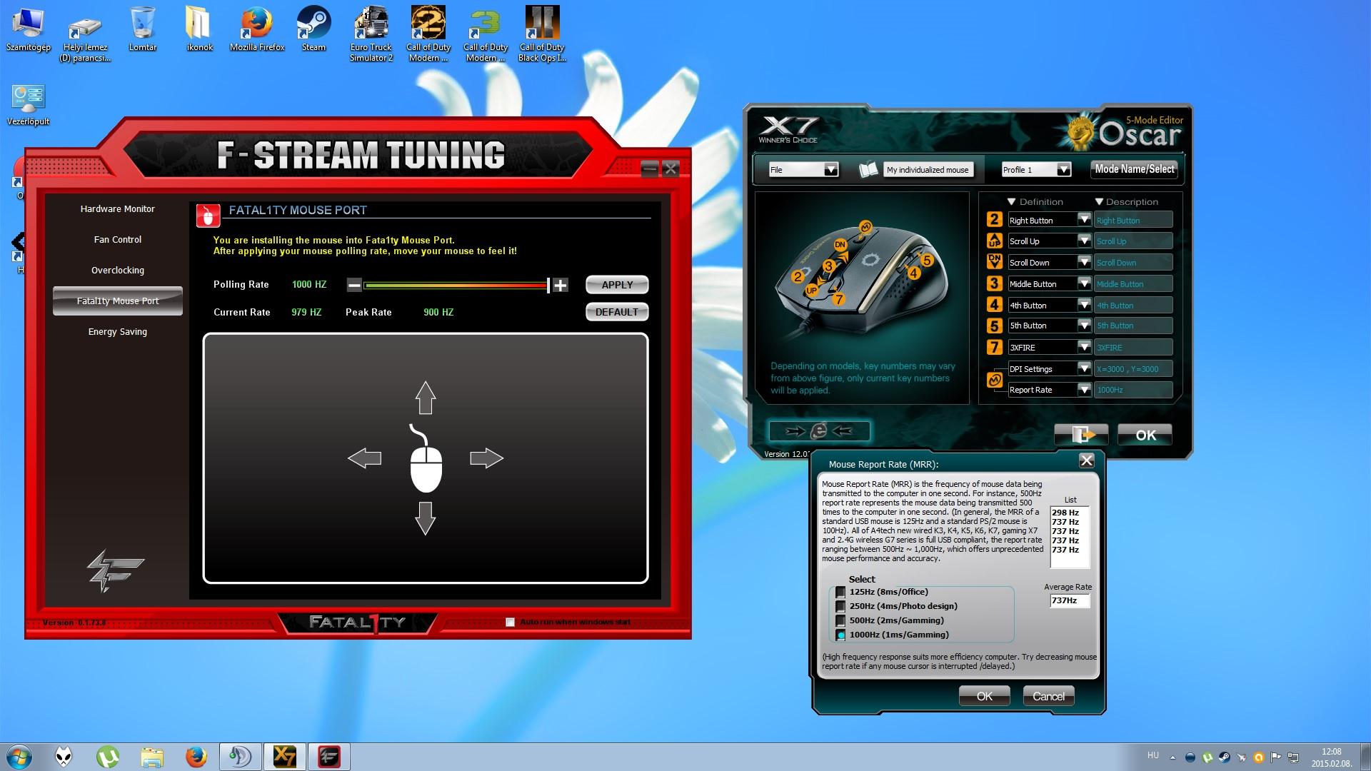Click DEFAULT polling rate button

[617, 312]
